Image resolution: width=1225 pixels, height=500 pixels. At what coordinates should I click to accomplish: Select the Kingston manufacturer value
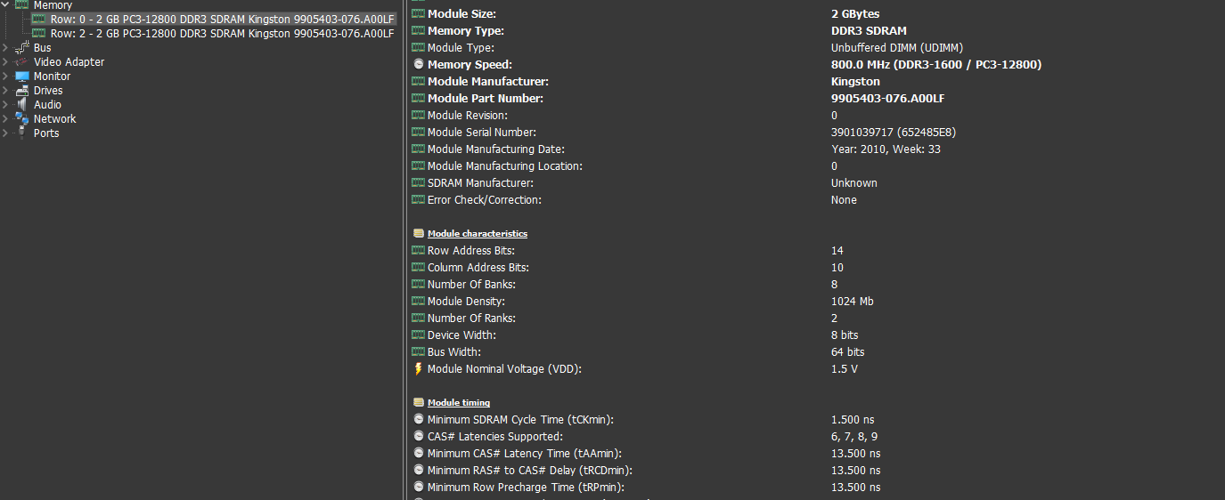point(855,82)
